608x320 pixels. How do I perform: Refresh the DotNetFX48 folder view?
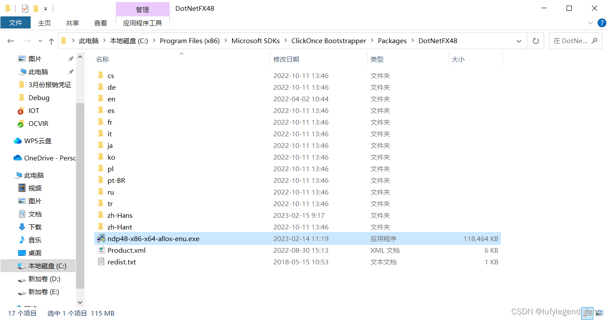pyautogui.click(x=536, y=41)
